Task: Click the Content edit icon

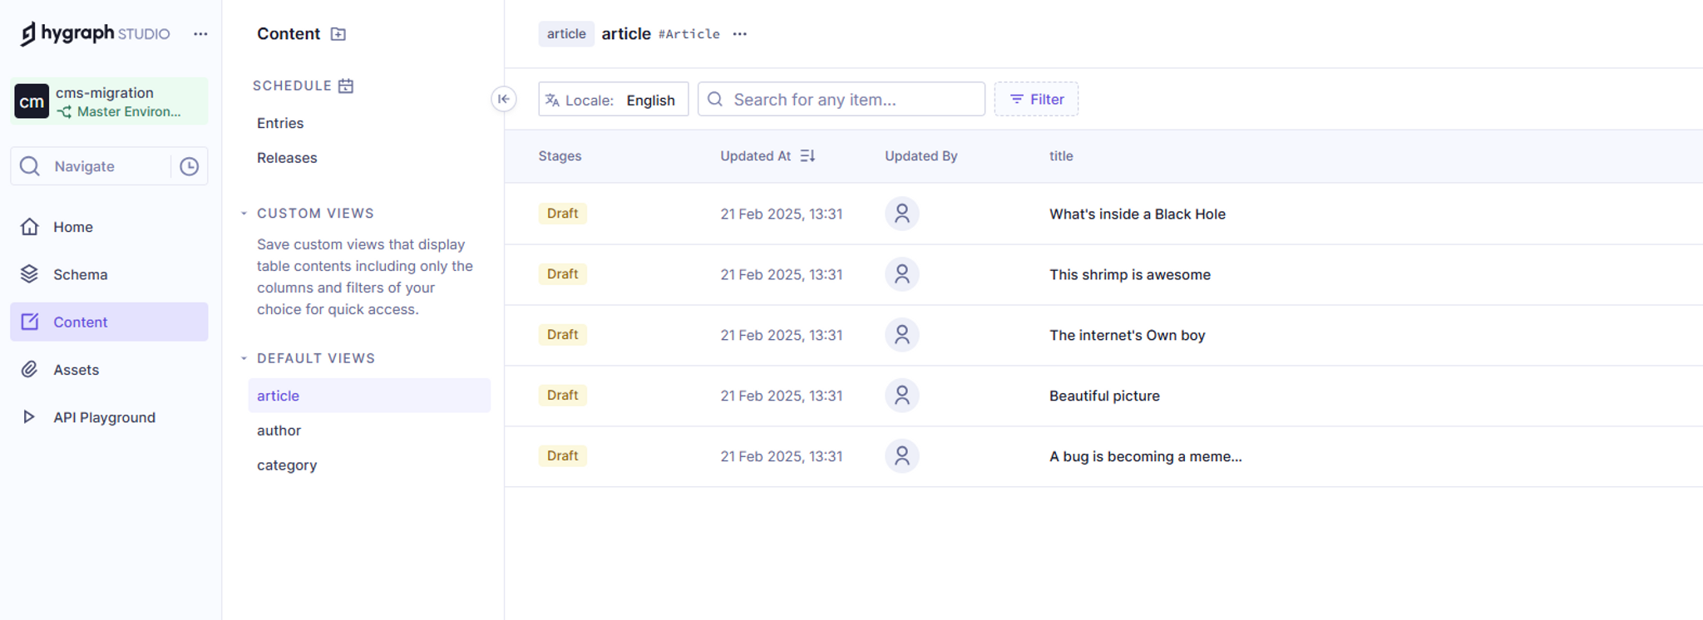Action: click(x=30, y=322)
